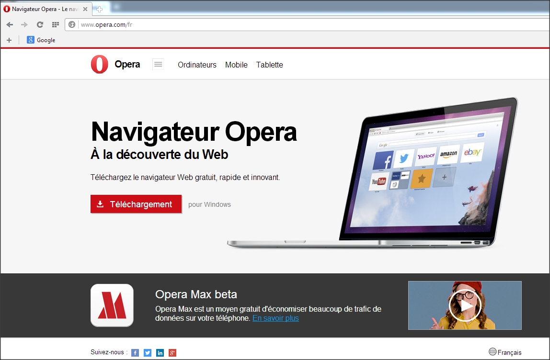Open Opera's Twitter icon in footer
Image resolution: width=550 pixels, height=360 pixels.
click(148, 353)
